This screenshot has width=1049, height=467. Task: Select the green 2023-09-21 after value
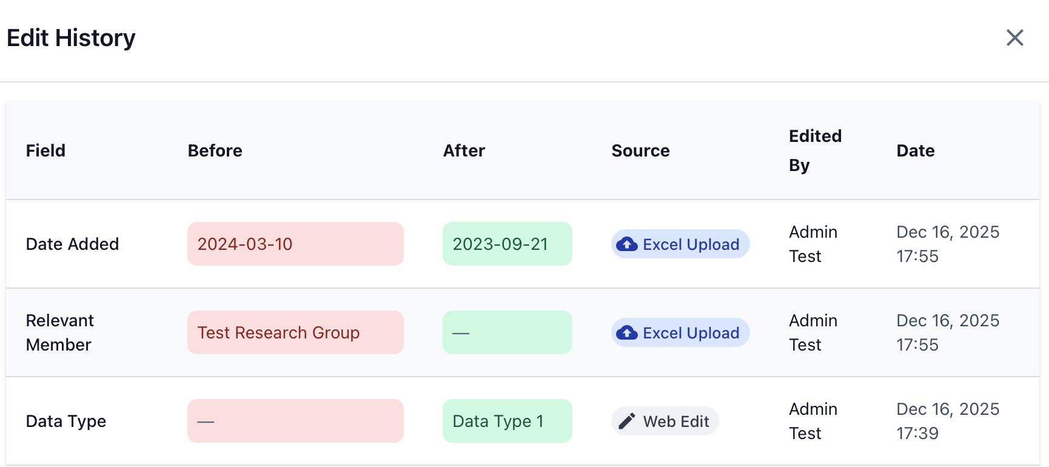507,244
